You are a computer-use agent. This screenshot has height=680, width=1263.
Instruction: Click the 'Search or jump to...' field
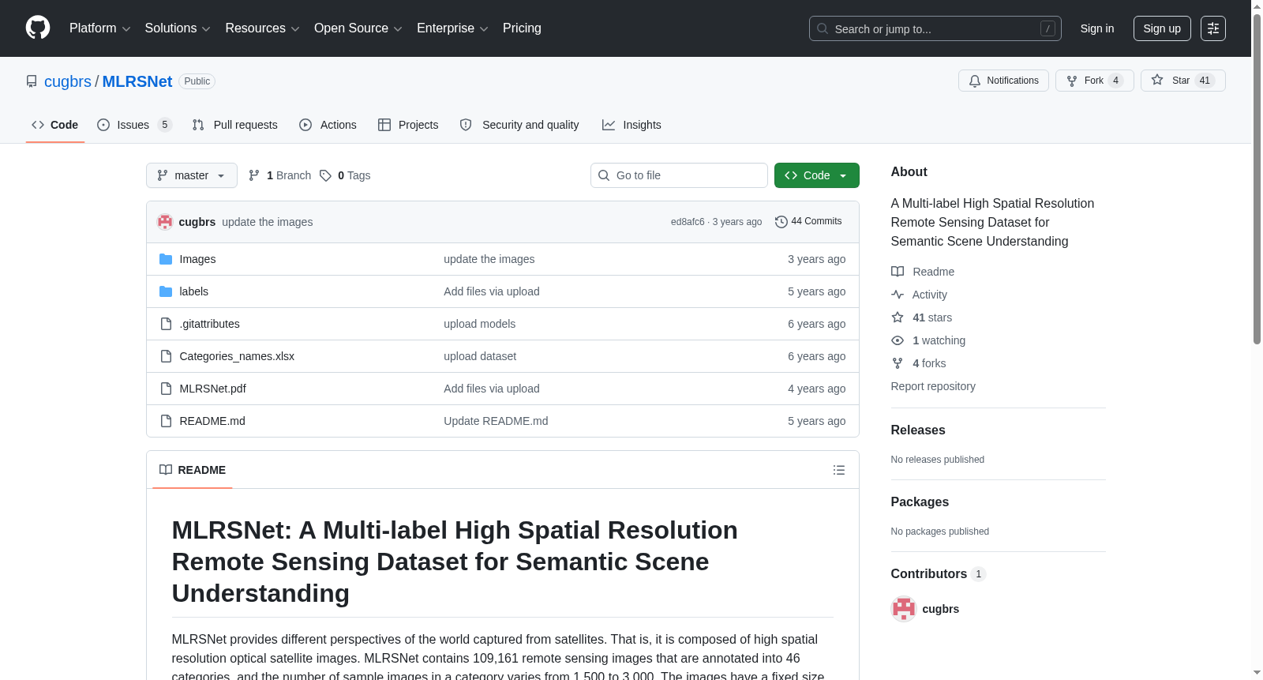pos(935,28)
